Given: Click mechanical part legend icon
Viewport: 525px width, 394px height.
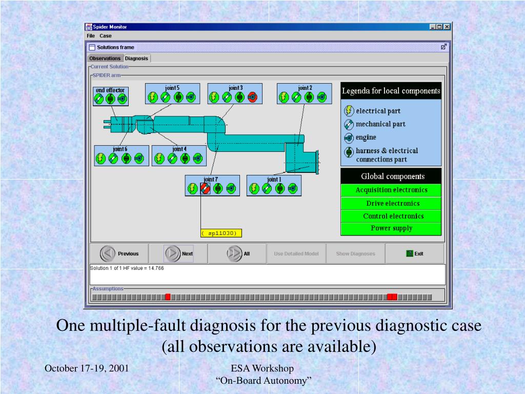Looking at the screenshot, I should coord(349,124).
